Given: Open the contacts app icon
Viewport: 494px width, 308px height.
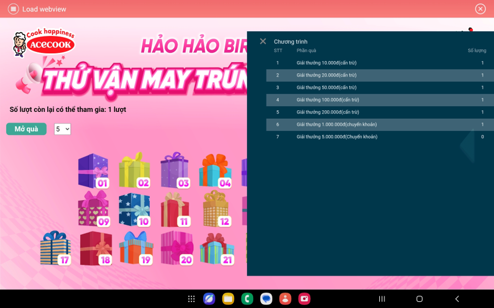Looking at the screenshot, I should tap(285, 299).
